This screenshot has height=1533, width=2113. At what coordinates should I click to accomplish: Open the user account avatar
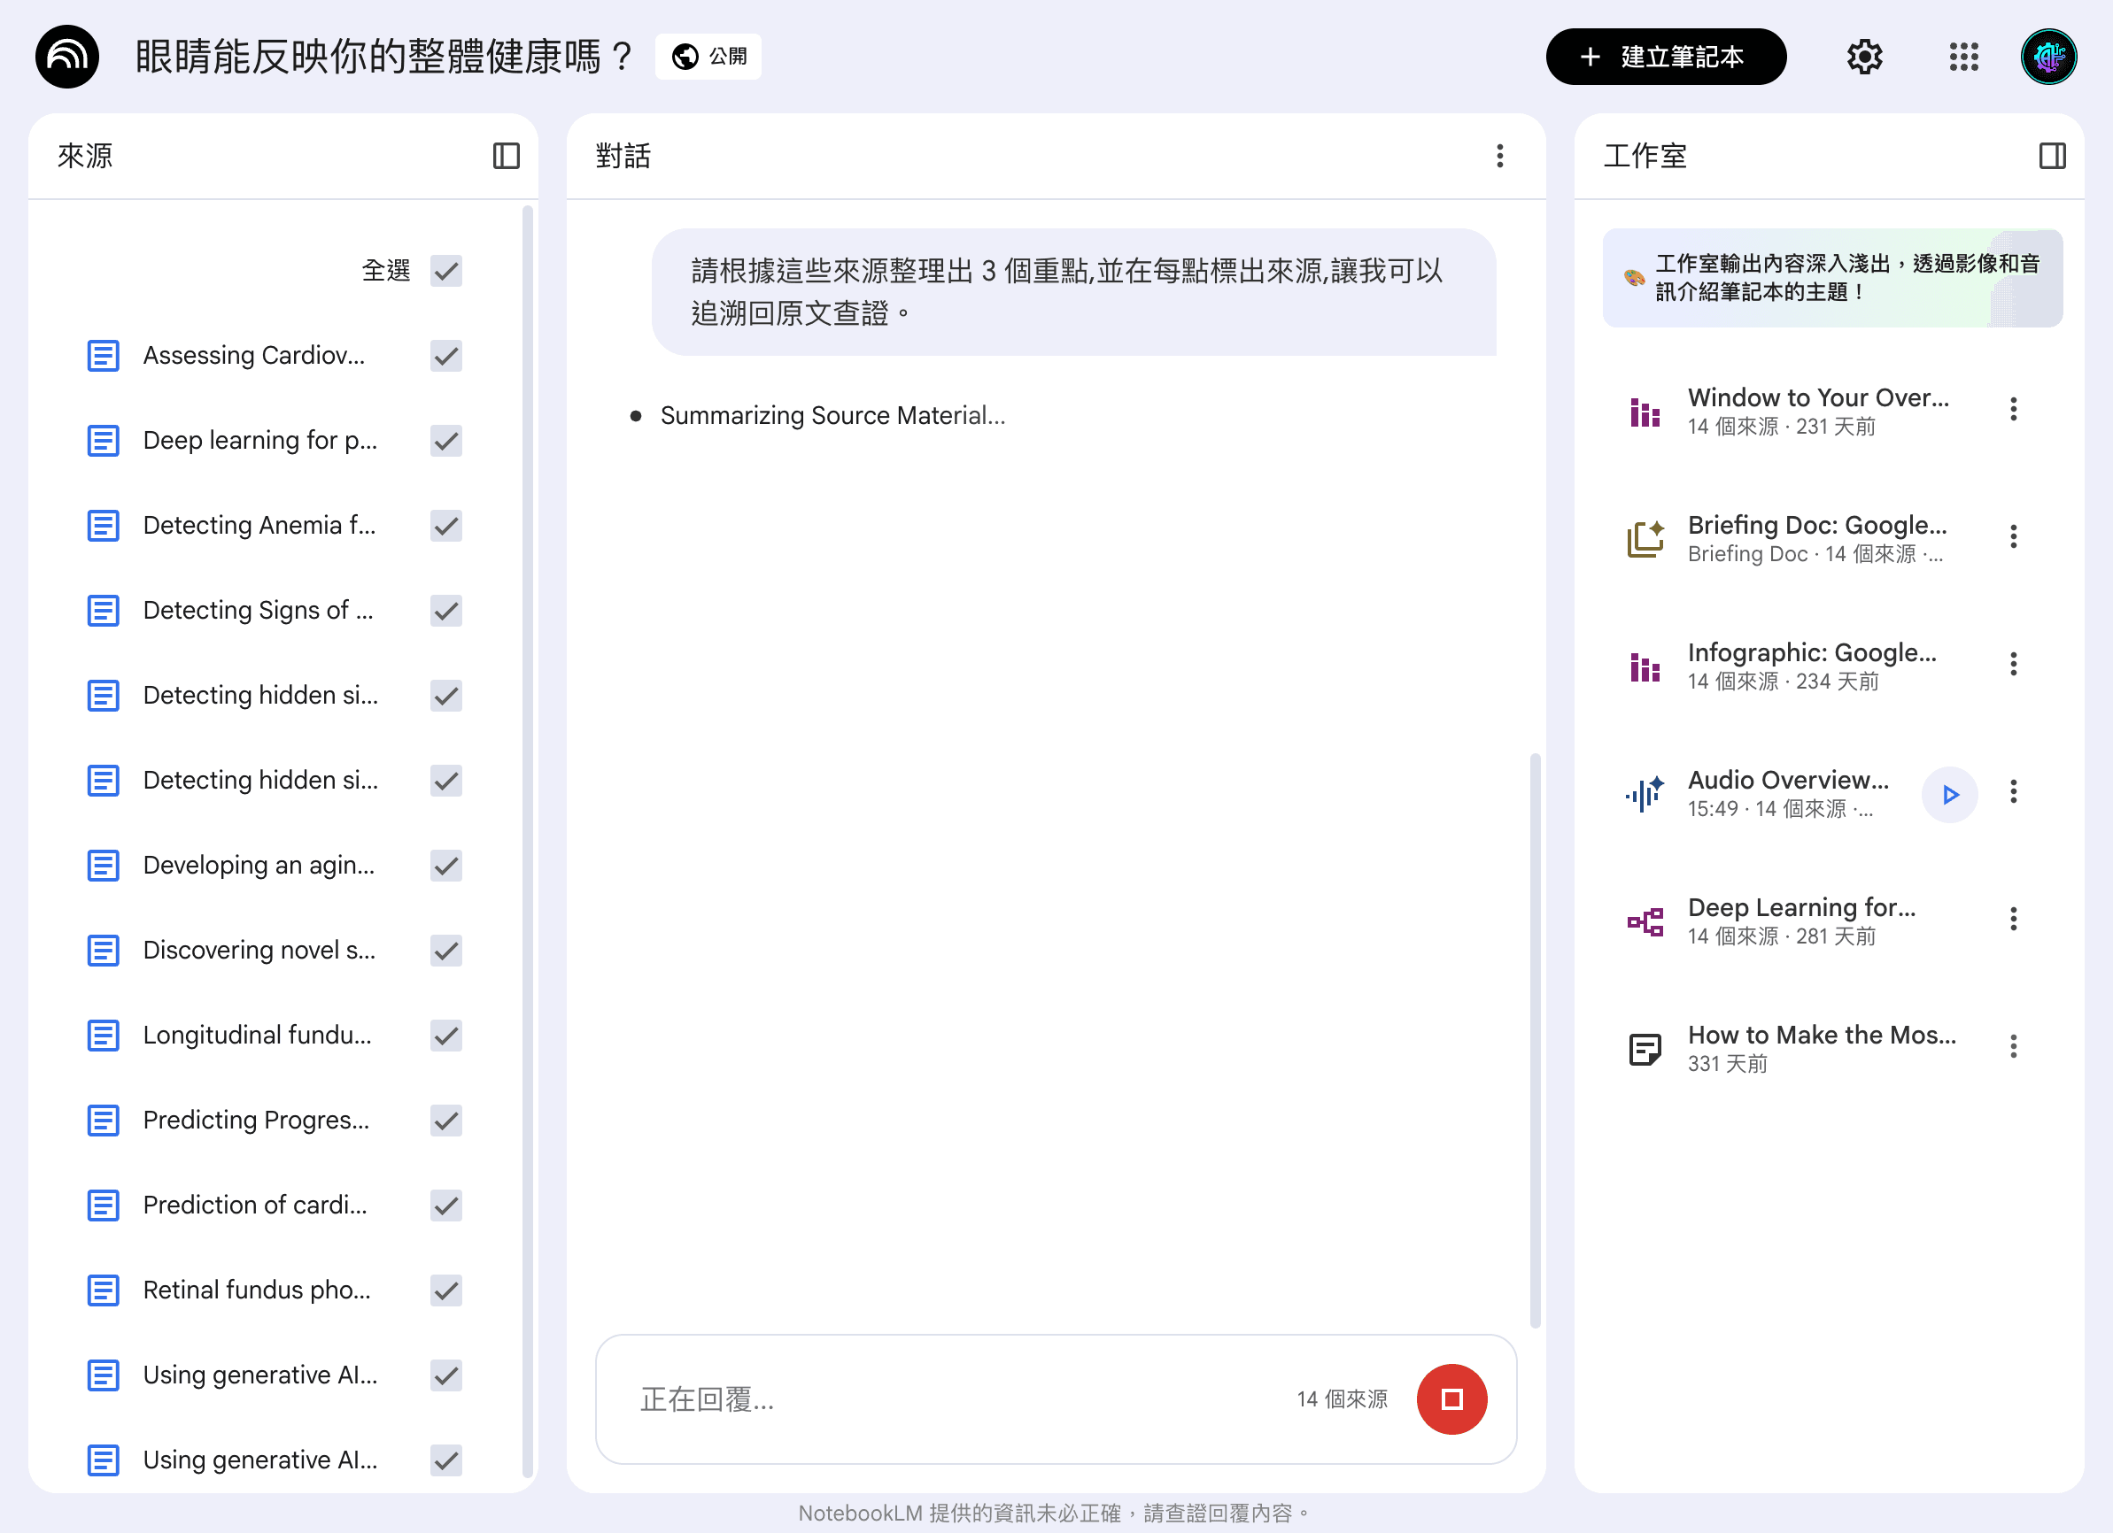tap(2047, 57)
